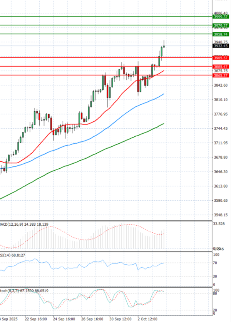Select the 3885.47 red support level tag
The image size is (231, 322).
click(x=221, y=67)
